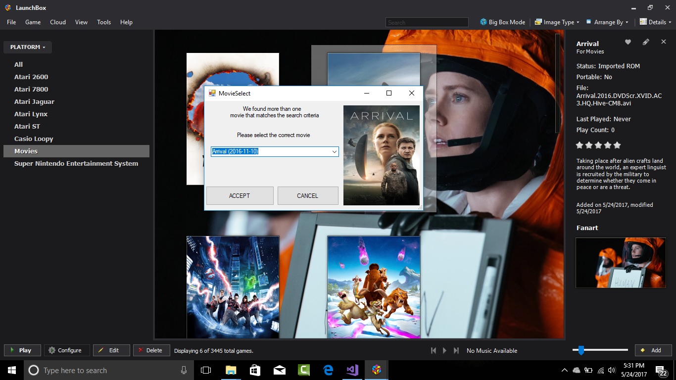Click Arrival poster in MovieSelect dialog
676x380 pixels.
(382, 155)
